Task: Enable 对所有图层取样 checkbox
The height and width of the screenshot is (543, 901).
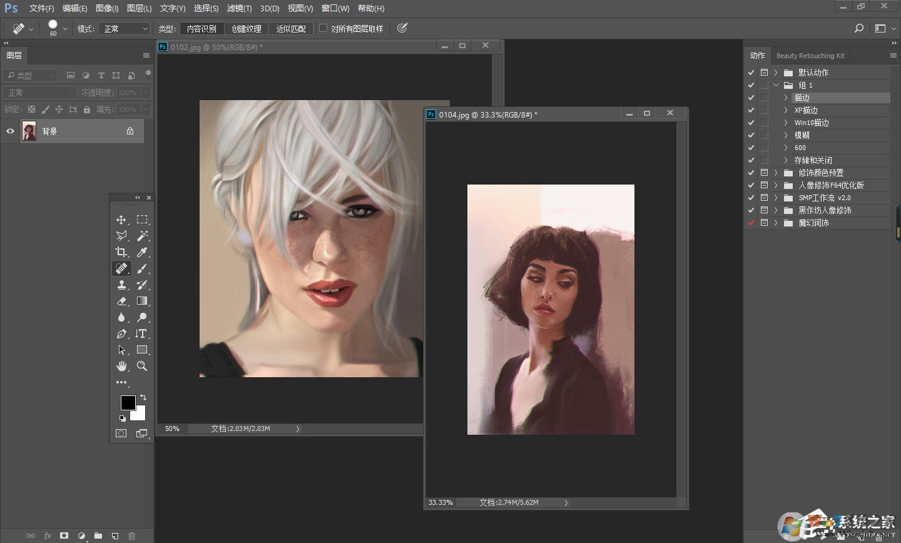Action: click(x=323, y=28)
